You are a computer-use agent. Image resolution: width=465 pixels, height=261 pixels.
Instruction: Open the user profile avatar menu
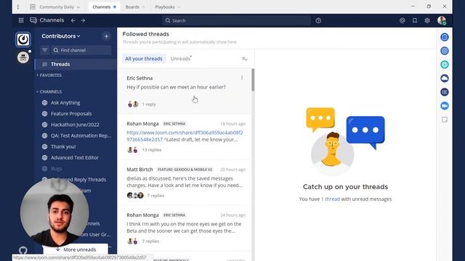[x=442, y=20]
